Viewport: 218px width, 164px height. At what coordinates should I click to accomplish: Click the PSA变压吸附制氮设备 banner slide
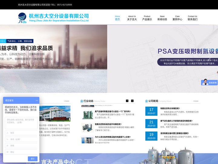pyautogui.click(x=163, y=59)
